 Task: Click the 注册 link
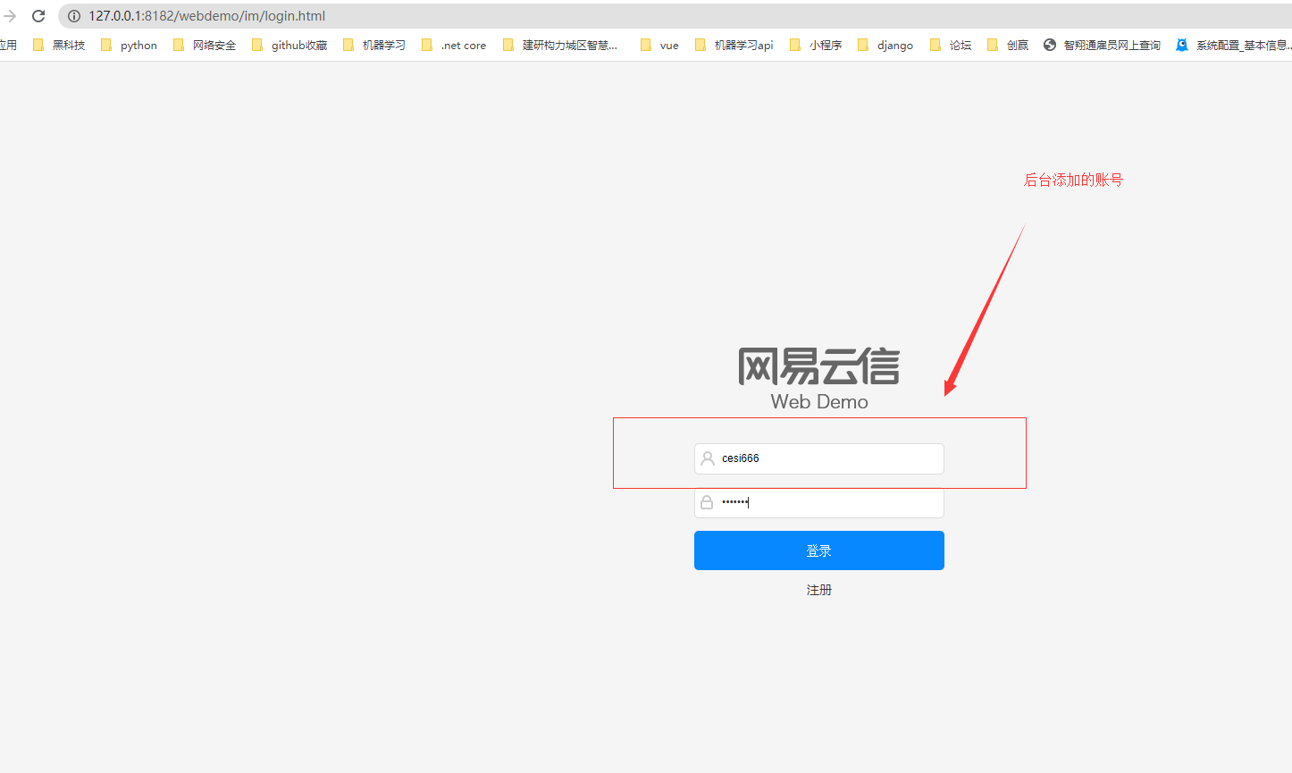(819, 590)
